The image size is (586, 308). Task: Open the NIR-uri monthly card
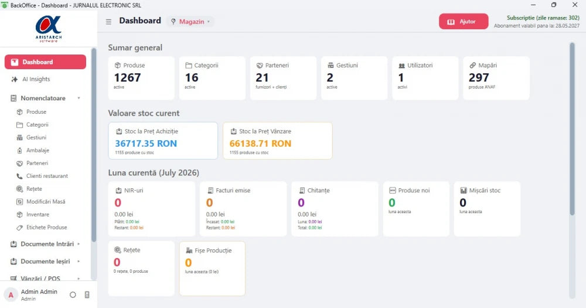point(152,209)
